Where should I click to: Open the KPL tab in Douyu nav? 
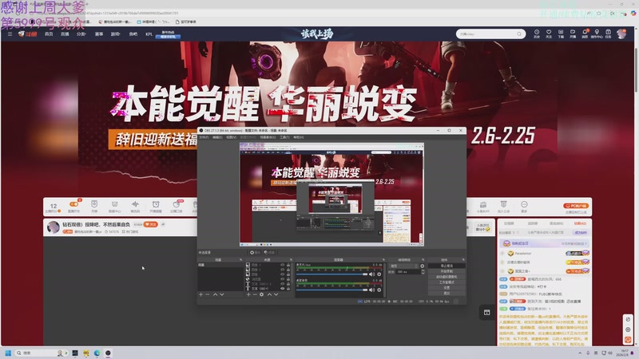pos(149,34)
